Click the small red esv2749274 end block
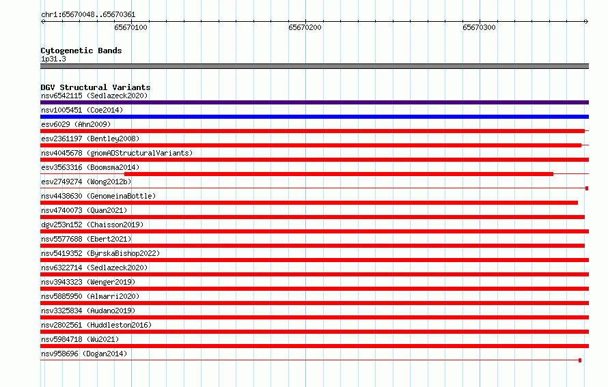 click(x=587, y=188)
